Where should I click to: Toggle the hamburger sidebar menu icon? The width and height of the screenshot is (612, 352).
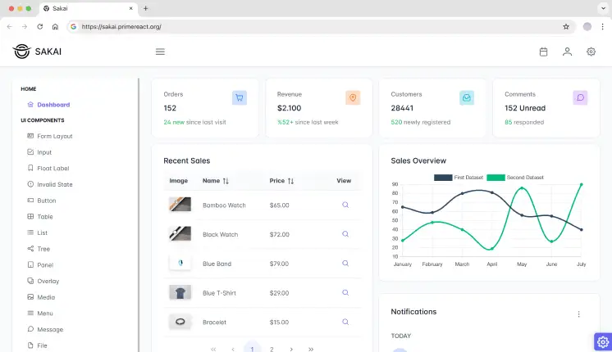tap(160, 52)
